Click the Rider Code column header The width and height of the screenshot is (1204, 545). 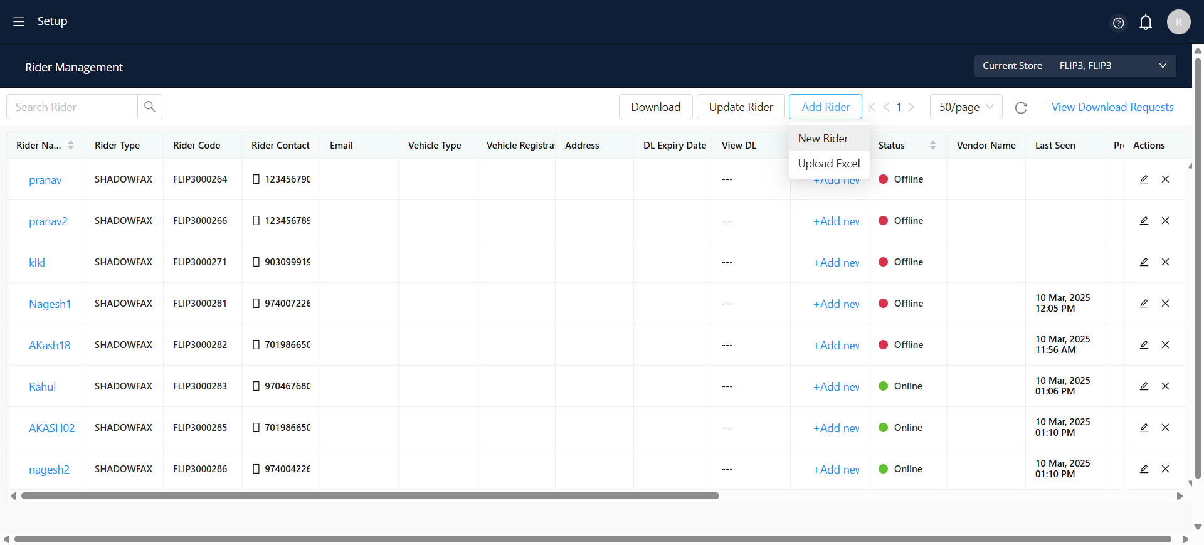pyautogui.click(x=197, y=146)
